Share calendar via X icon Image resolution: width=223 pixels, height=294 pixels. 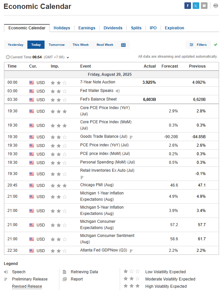point(196,6)
